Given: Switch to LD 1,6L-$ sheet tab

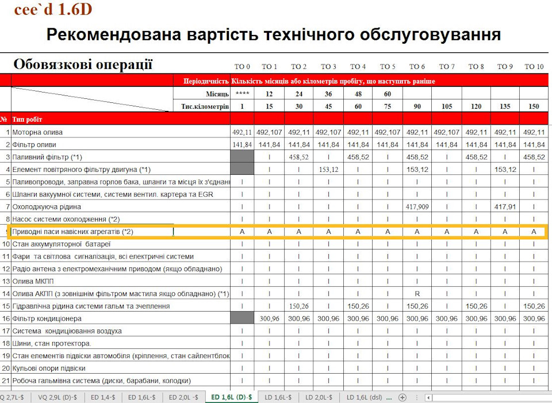Looking at the screenshot, I should click(278, 397).
